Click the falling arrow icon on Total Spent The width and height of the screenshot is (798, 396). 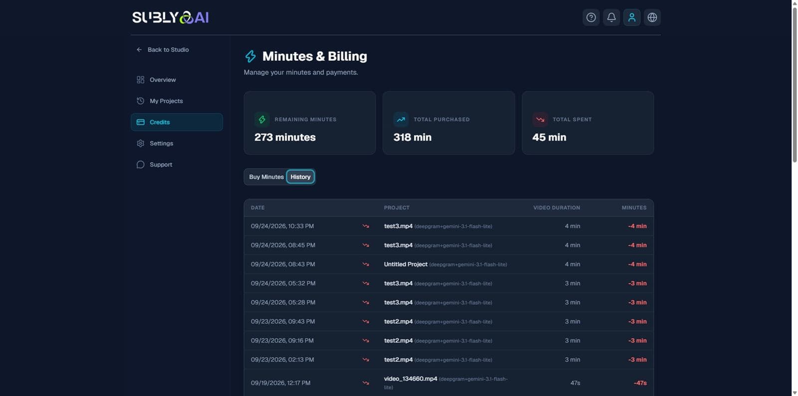(x=540, y=120)
